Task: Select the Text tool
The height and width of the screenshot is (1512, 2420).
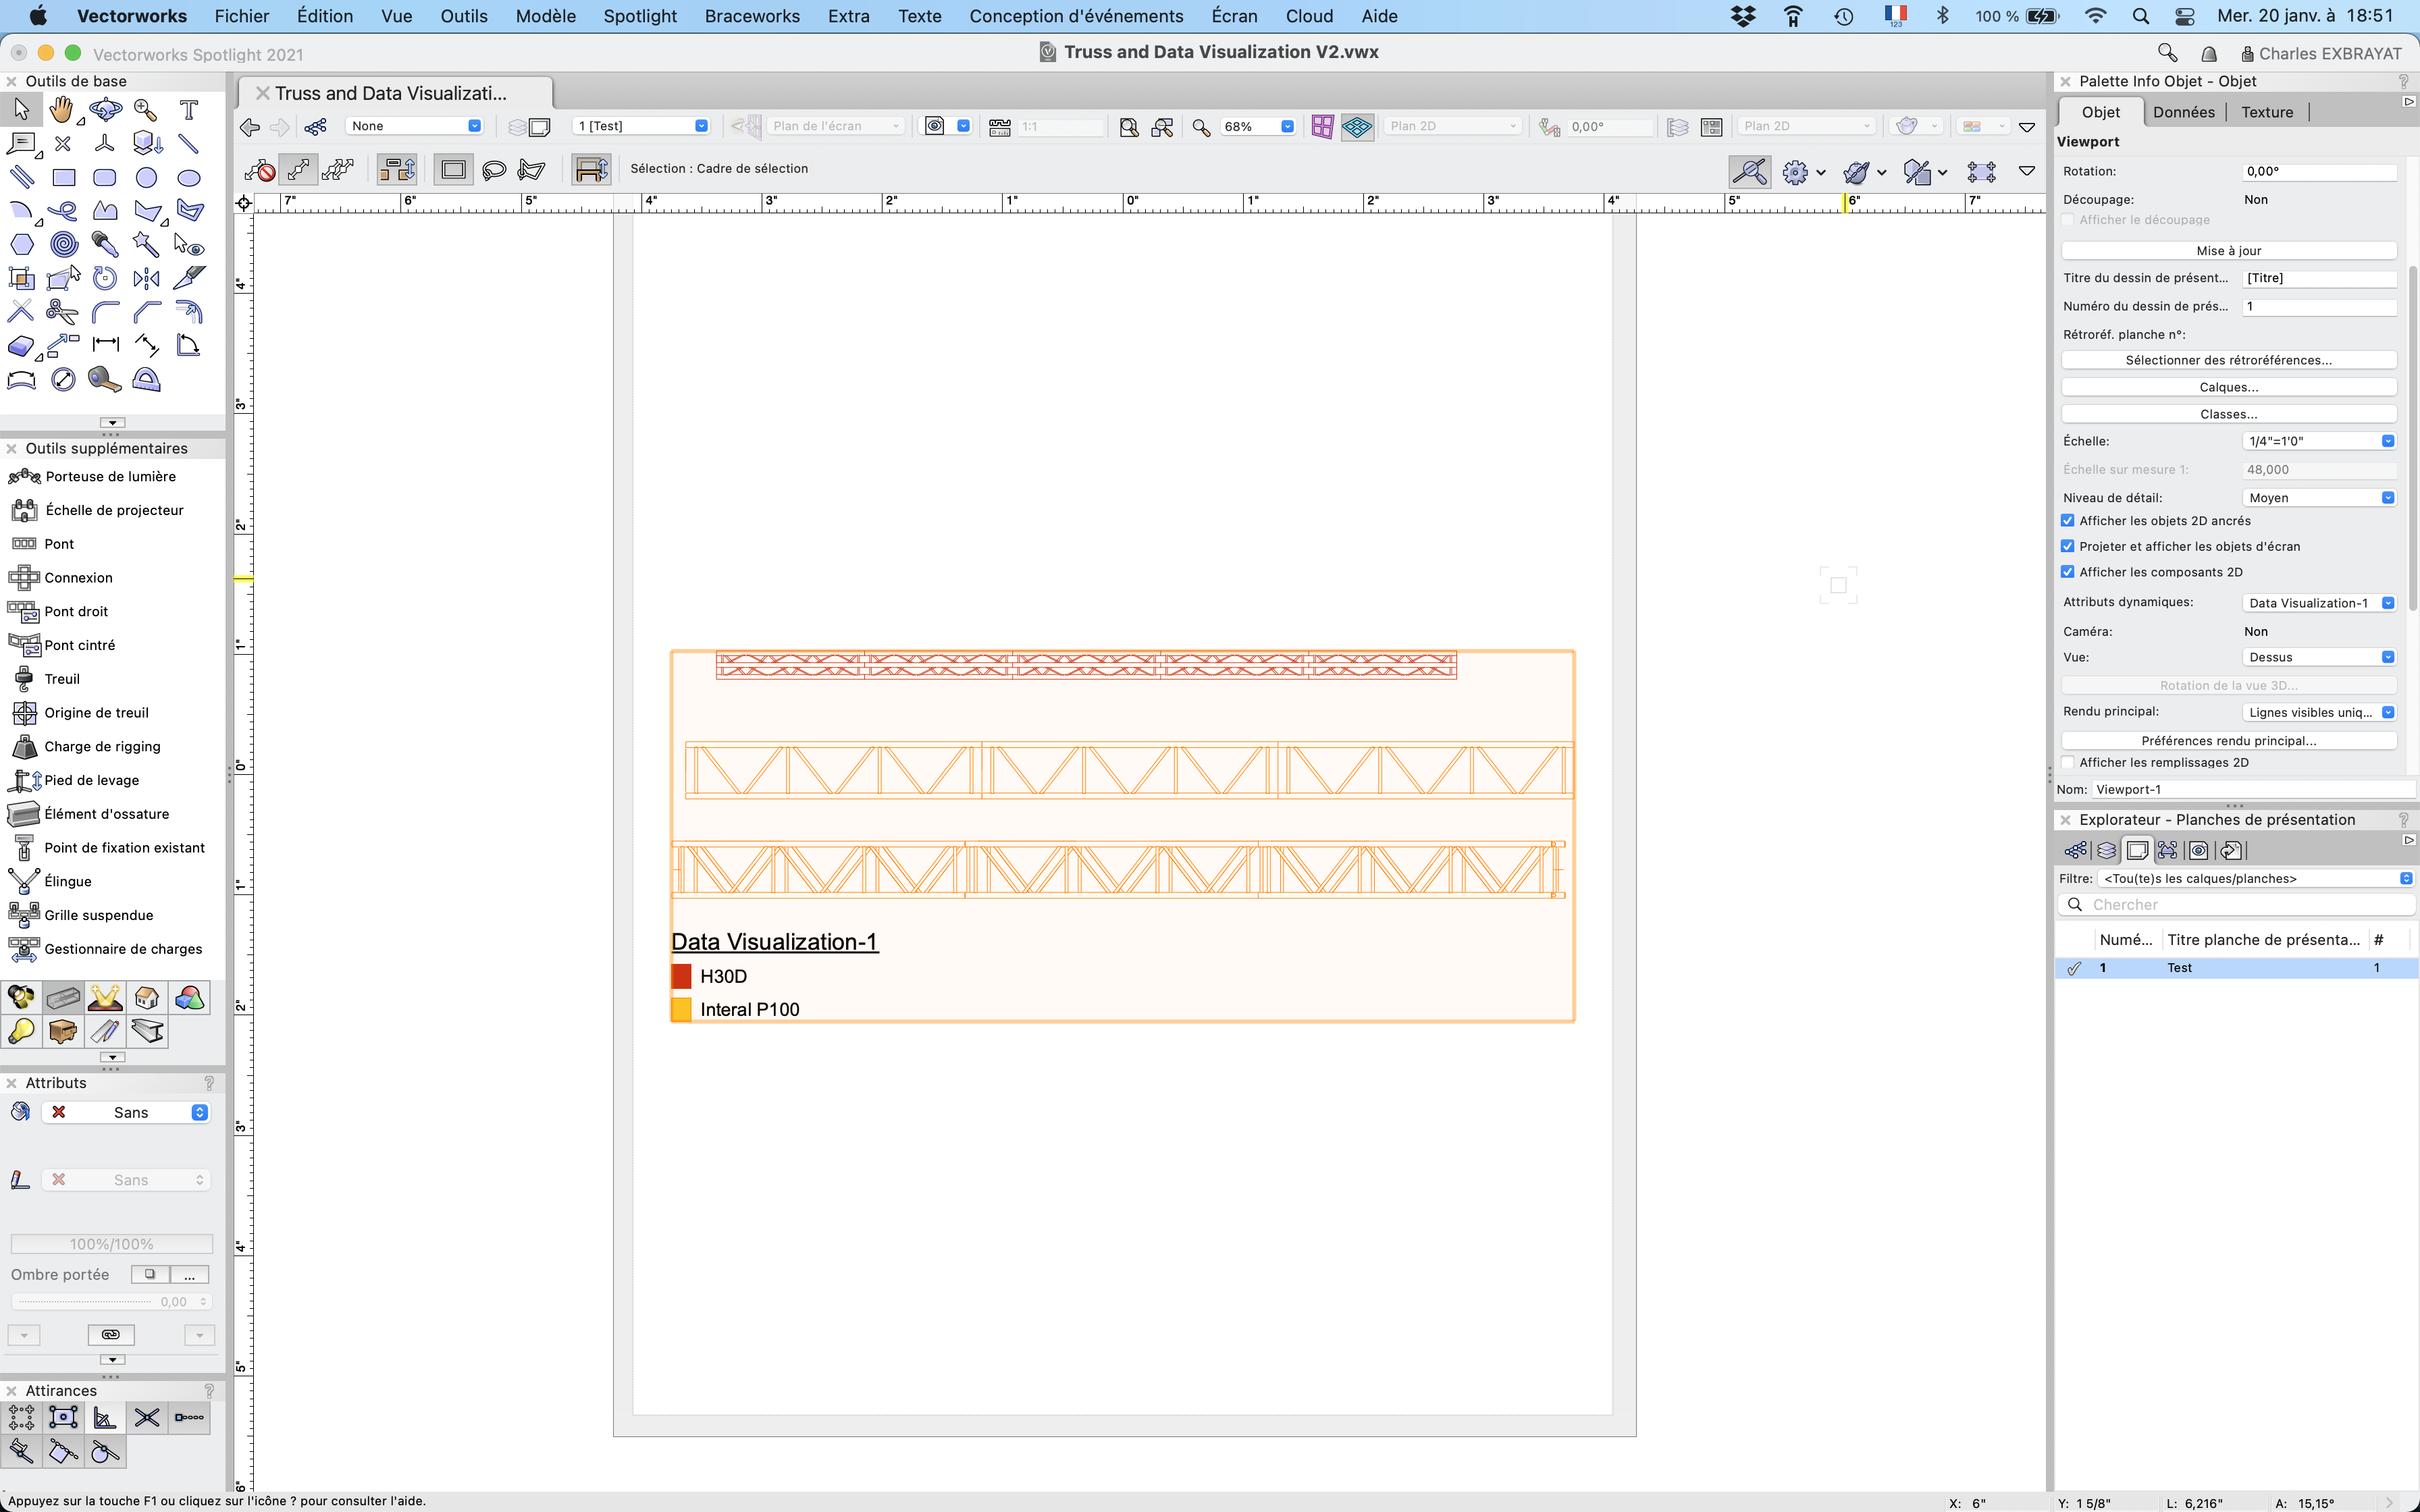Action: coord(188,110)
